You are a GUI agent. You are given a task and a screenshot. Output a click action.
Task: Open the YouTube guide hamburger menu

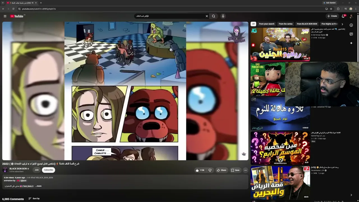[x=5, y=16]
